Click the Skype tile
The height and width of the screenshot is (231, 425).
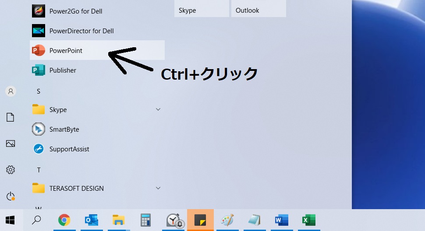point(202,8)
